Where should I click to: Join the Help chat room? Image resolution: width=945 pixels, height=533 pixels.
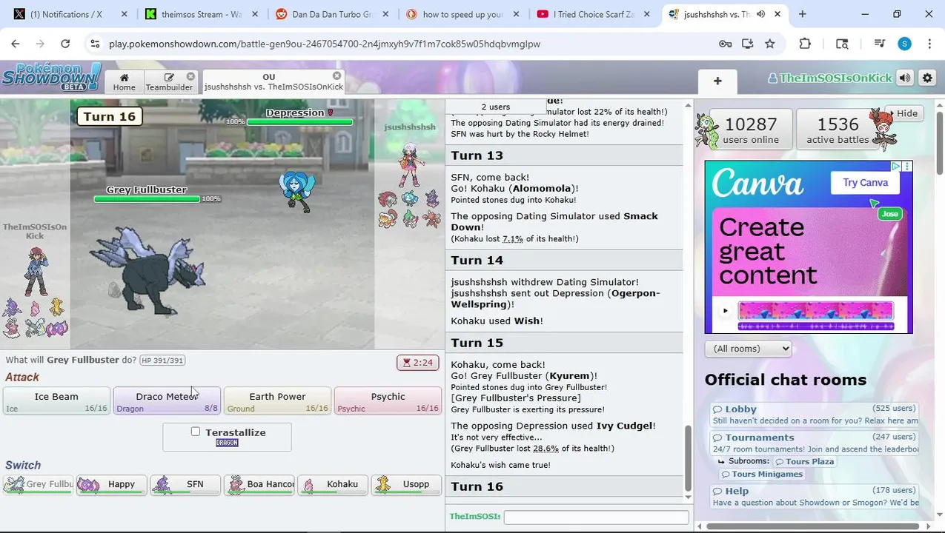[x=815, y=496]
